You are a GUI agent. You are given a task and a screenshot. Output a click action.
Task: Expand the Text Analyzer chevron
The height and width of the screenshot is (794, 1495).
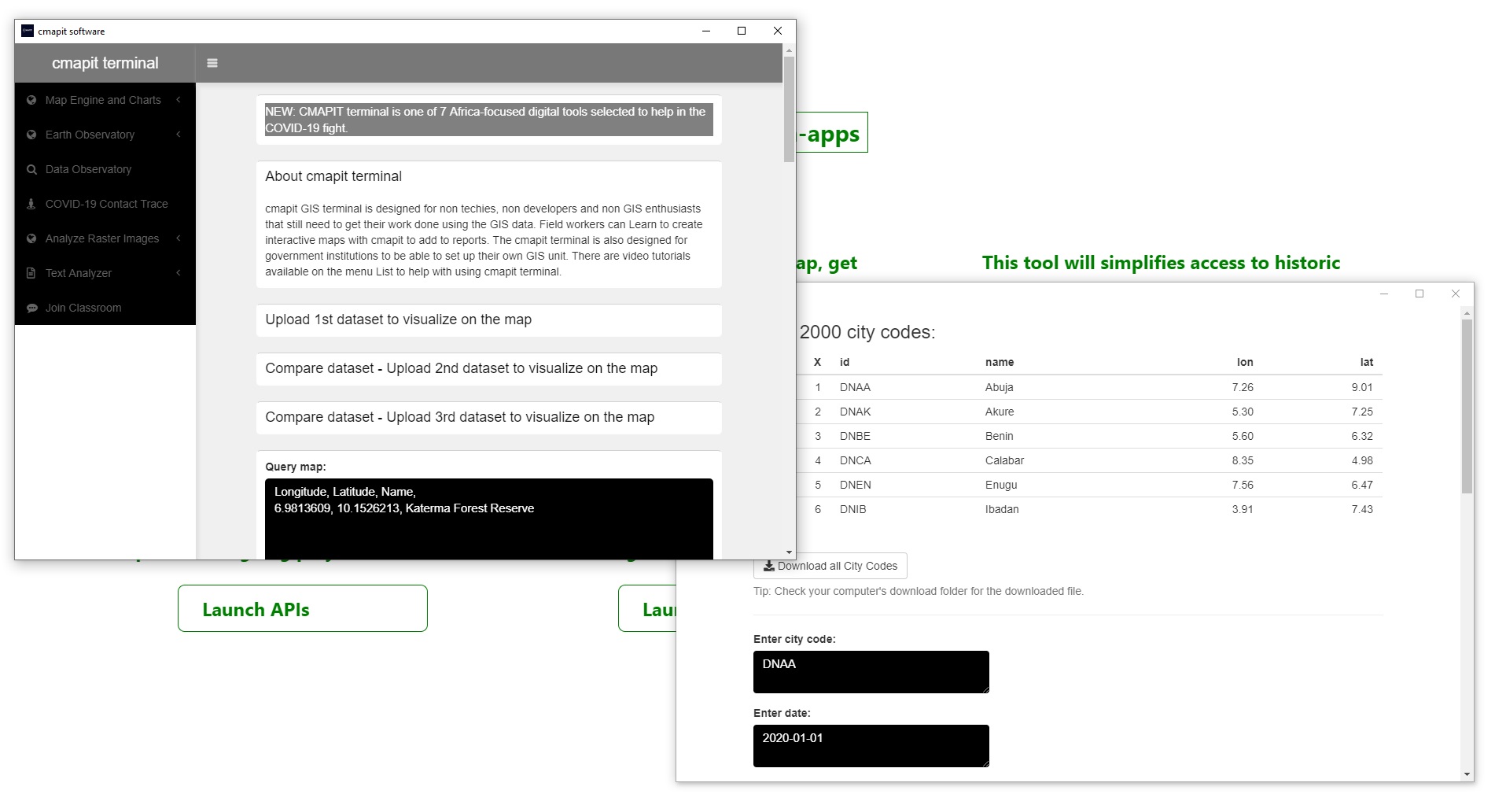179,273
